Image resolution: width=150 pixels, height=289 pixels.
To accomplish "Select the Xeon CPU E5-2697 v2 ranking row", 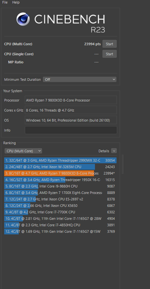I will [x=61, y=199].
